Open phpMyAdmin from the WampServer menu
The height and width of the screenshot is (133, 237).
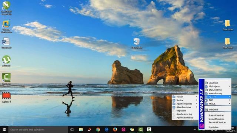tap(218, 90)
